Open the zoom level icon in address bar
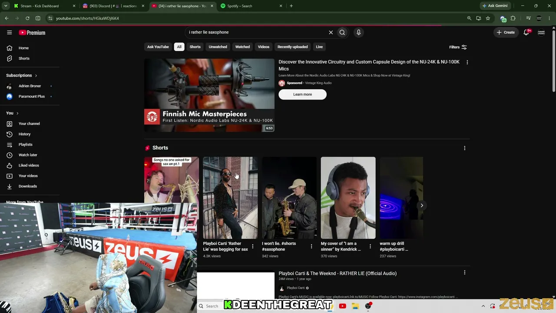Viewport: 556px width, 313px height. [x=469, y=18]
